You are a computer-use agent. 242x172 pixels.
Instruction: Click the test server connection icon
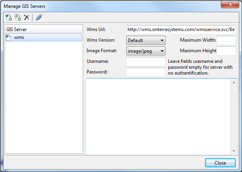click(x=38, y=17)
